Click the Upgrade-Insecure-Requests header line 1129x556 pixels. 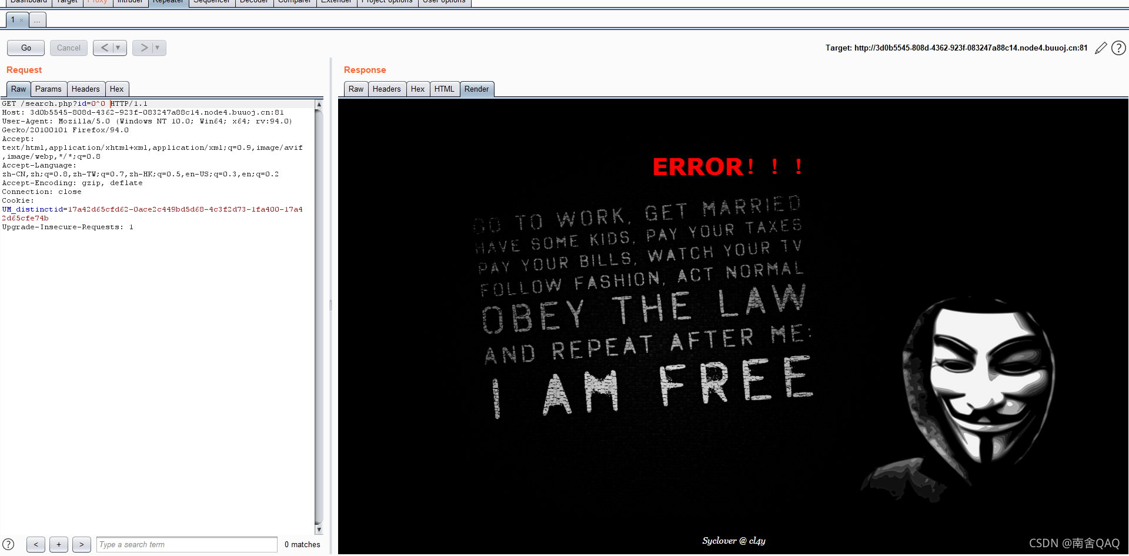point(68,227)
